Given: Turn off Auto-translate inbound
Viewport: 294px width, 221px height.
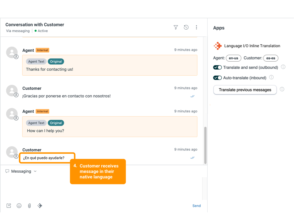Looking at the screenshot, I should point(217,78).
